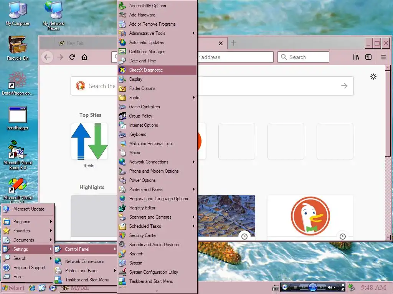The width and height of the screenshot is (393, 294).
Task: Expand Scheduled Tasks submenu arrow
Action: [x=194, y=226]
